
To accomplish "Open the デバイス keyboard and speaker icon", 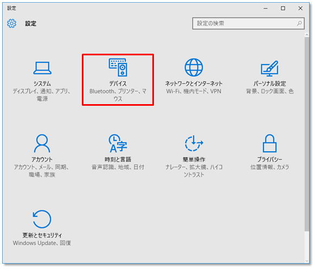I will 118,67.
